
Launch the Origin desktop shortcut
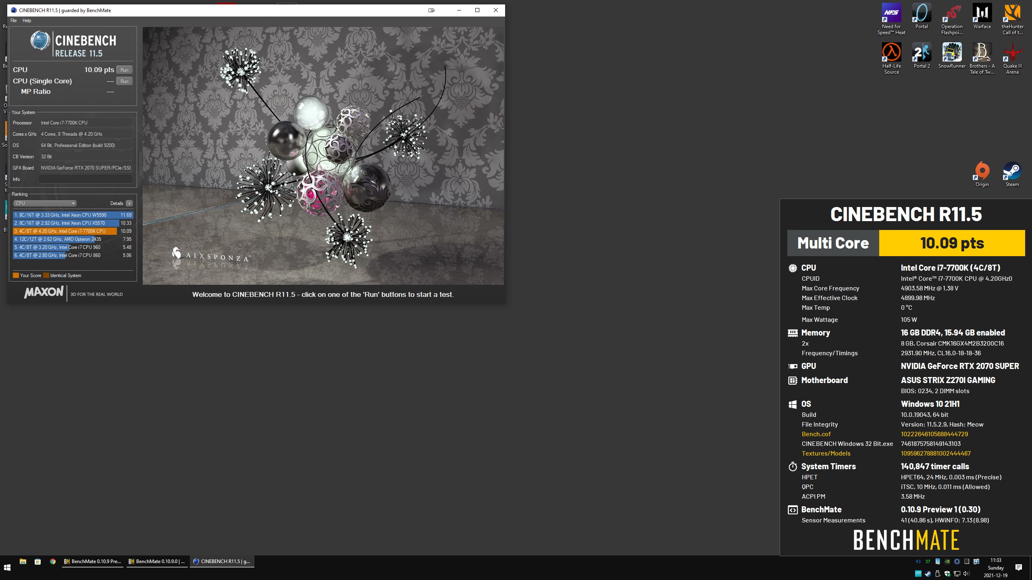(982, 174)
